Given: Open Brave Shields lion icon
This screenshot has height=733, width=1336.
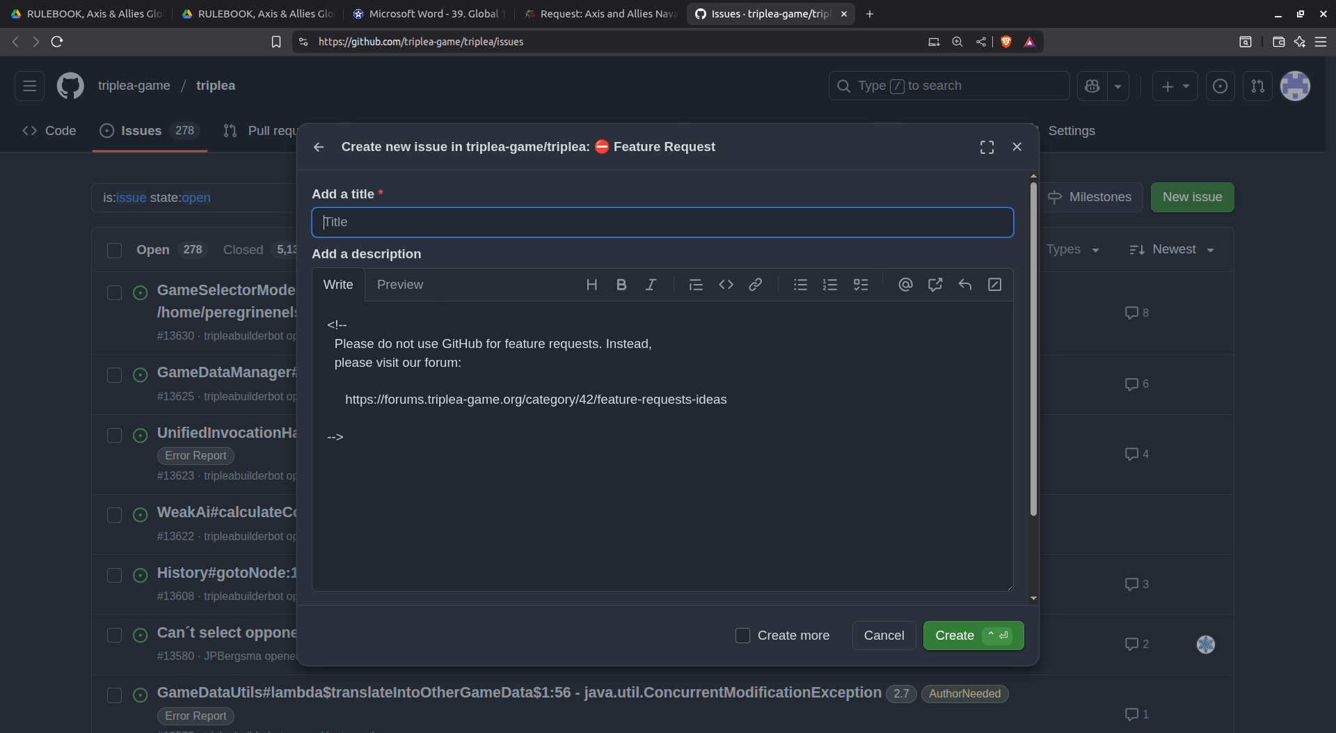Looking at the screenshot, I should click(x=1005, y=42).
